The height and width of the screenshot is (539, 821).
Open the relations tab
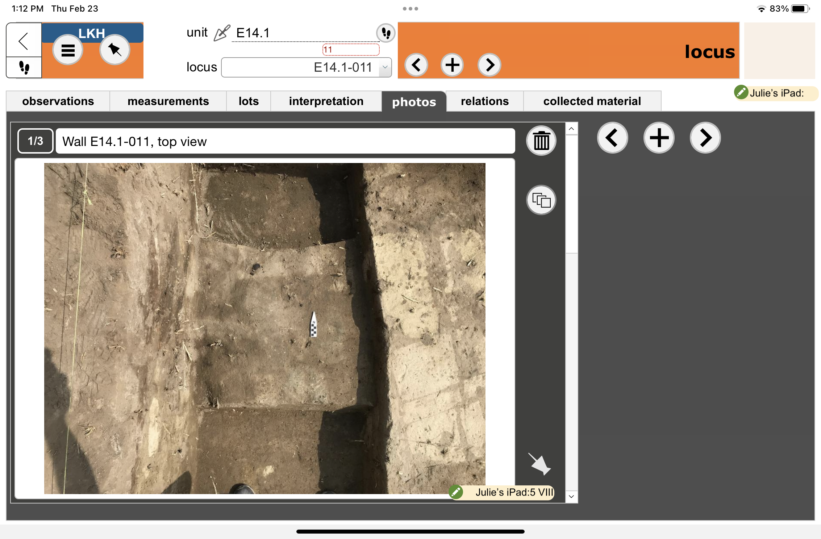coord(485,101)
